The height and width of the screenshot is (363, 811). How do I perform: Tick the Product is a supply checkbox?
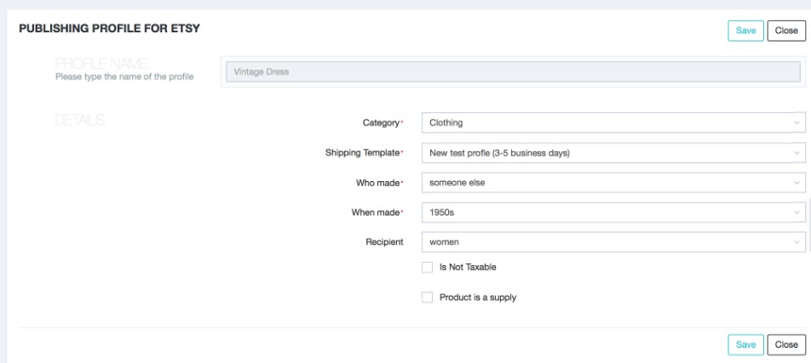point(428,298)
